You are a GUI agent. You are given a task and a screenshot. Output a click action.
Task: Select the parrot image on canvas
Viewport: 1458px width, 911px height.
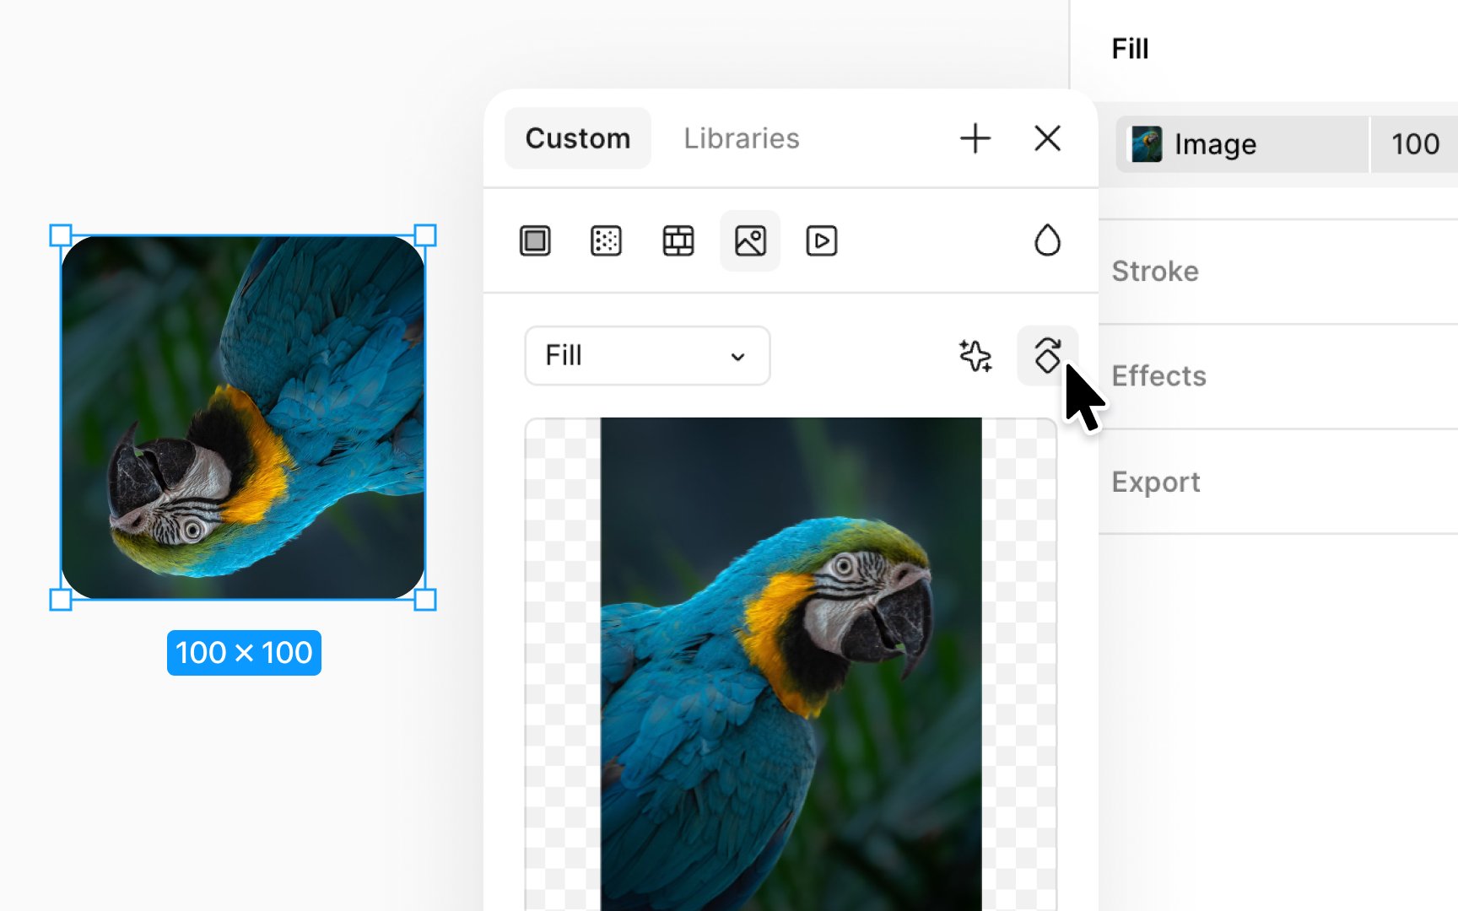pos(243,418)
